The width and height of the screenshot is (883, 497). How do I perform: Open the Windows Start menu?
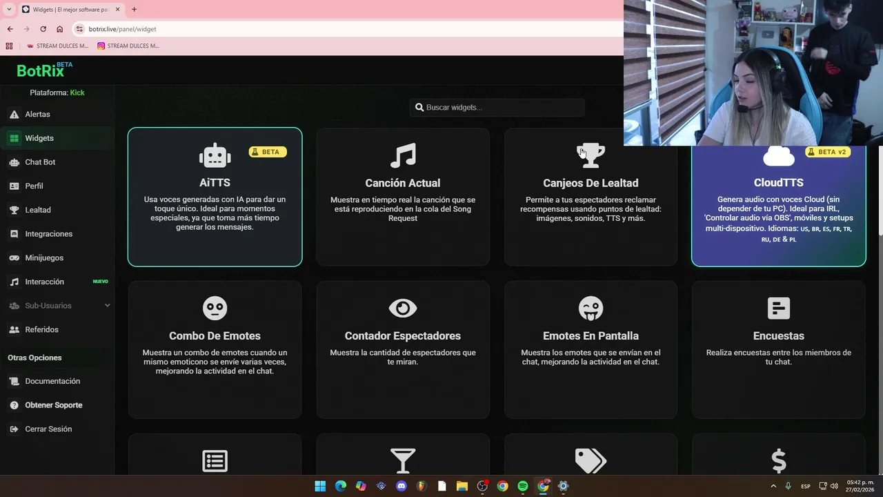coord(320,486)
